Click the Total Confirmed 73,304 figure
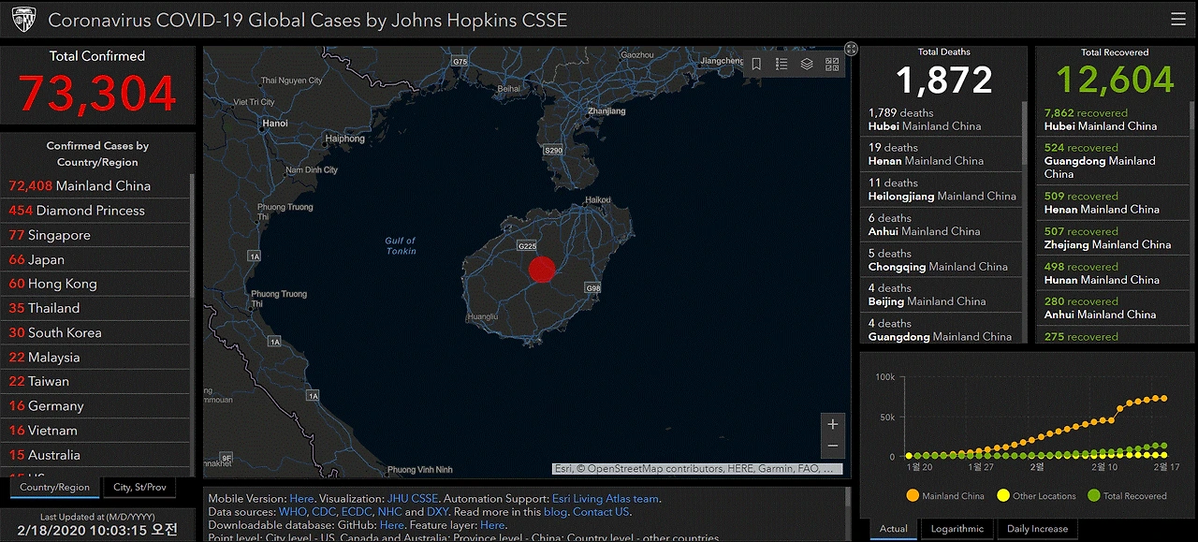 [97, 93]
